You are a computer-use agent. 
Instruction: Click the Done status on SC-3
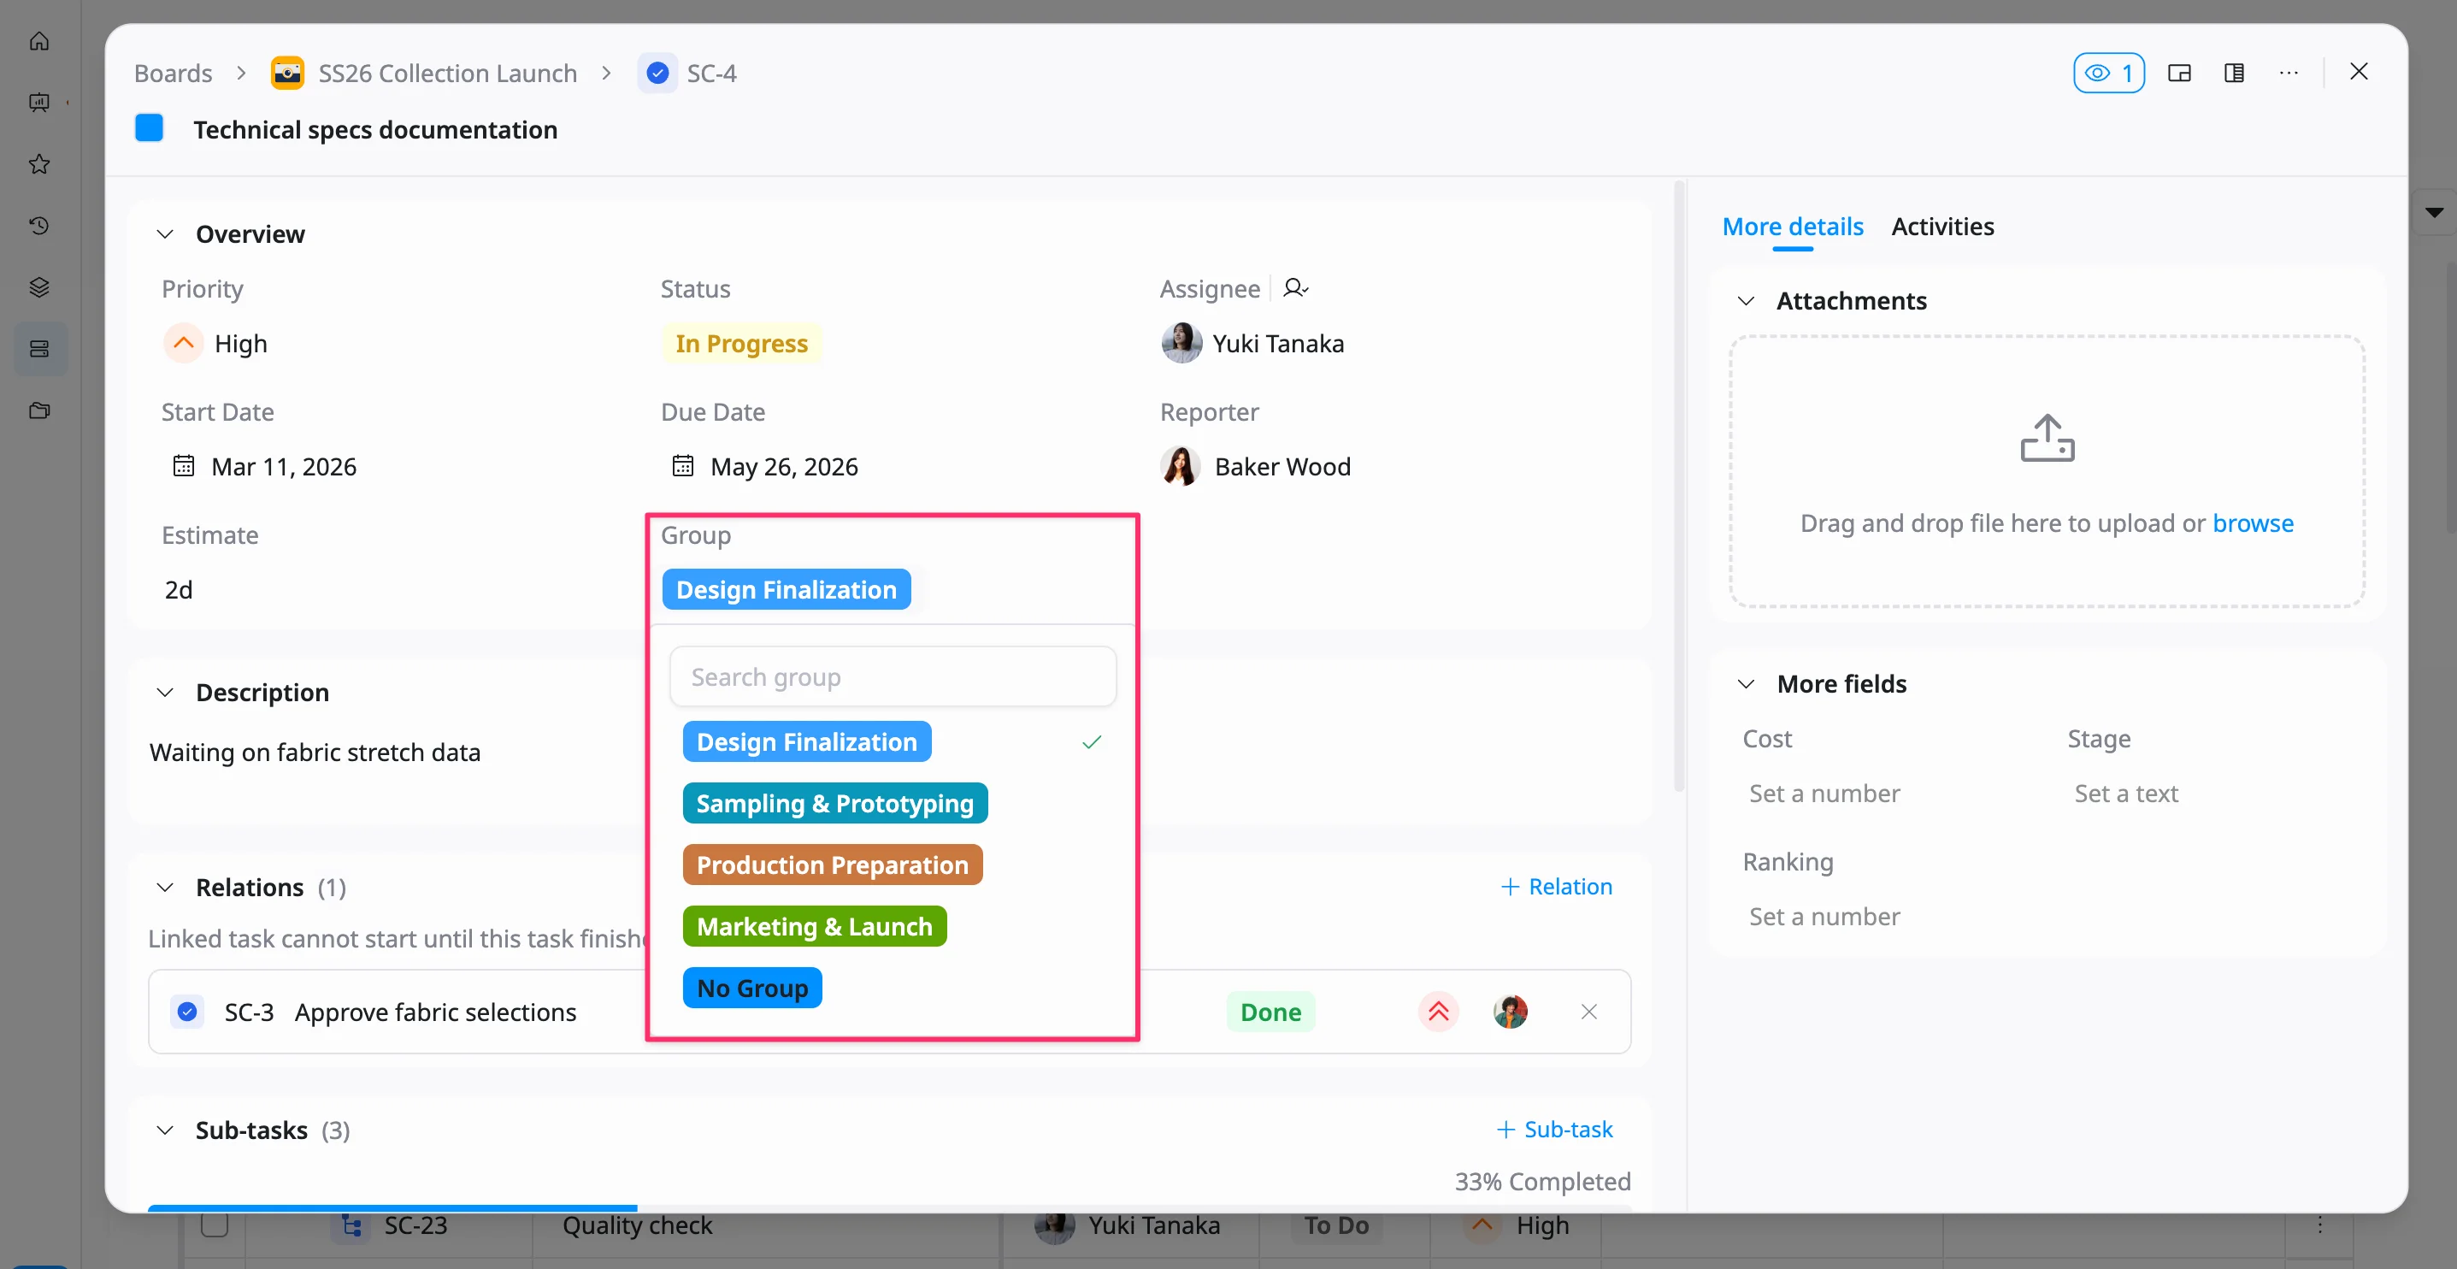point(1270,1012)
